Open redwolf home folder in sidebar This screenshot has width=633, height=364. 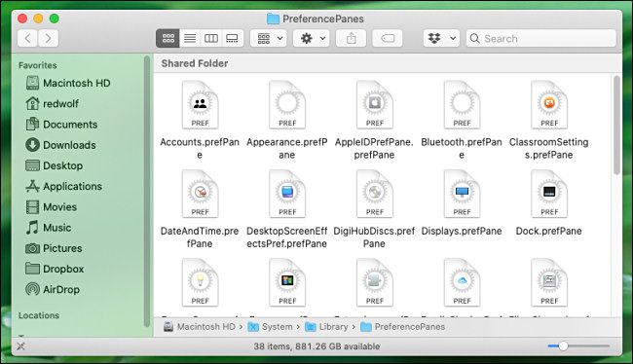[52, 104]
